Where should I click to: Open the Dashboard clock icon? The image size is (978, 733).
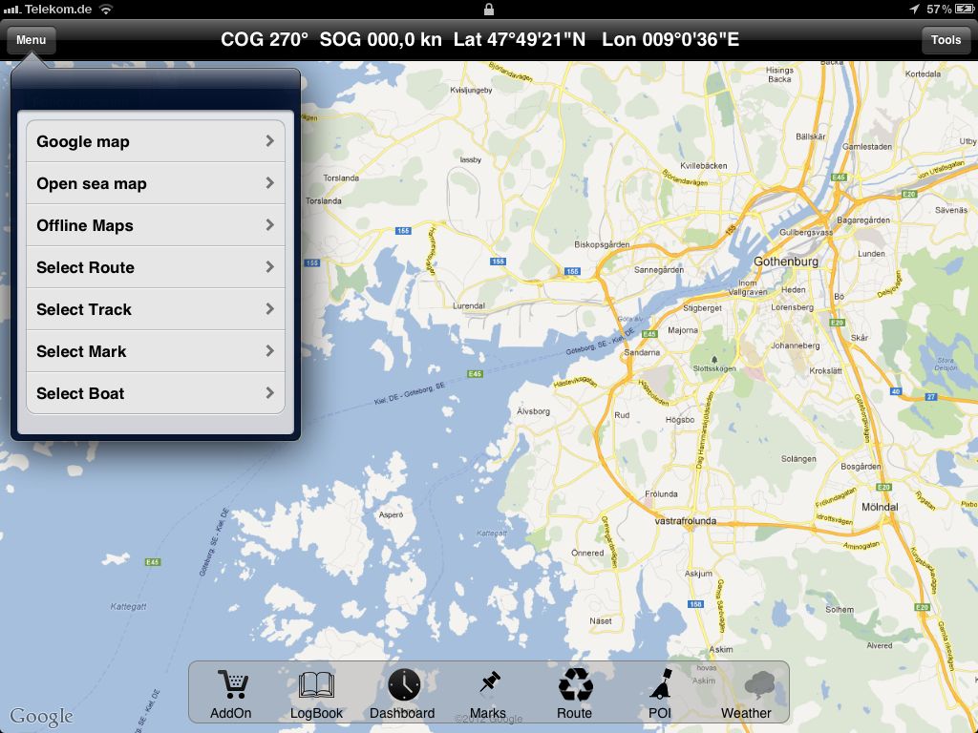click(x=404, y=684)
